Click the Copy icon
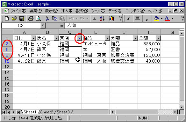This screenshot has width=186, height=122. pyautogui.click(x=54, y=19)
